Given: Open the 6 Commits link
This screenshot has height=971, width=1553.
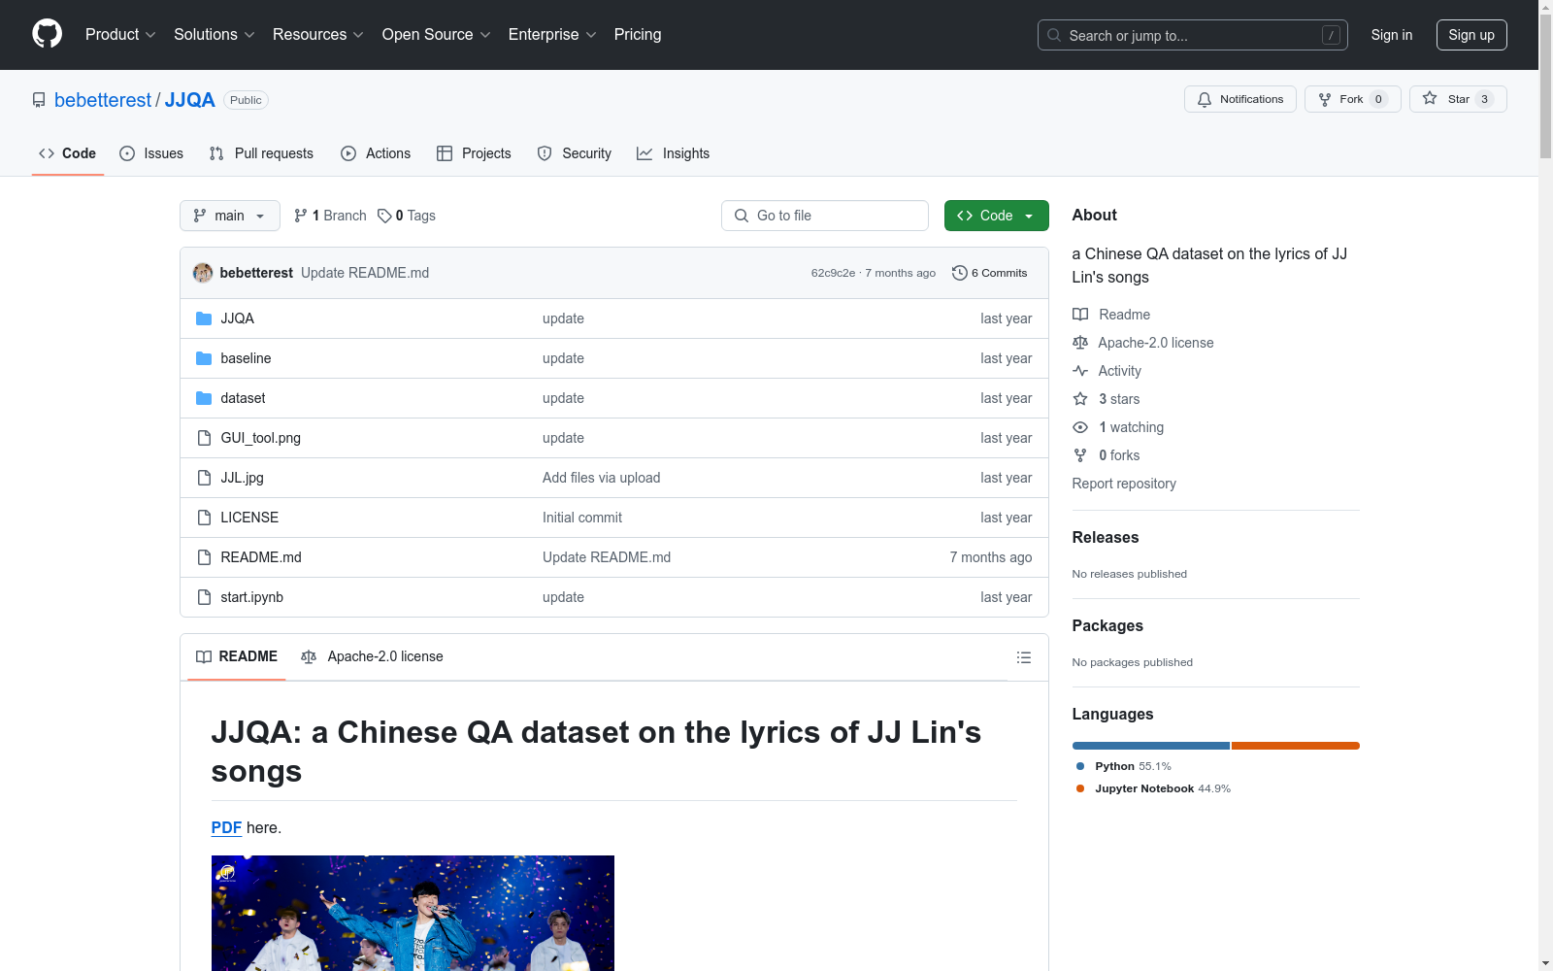Looking at the screenshot, I should (990, 273).
